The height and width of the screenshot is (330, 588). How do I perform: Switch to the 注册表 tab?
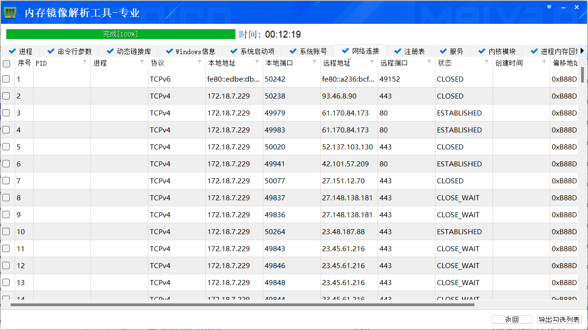(409, 51)
